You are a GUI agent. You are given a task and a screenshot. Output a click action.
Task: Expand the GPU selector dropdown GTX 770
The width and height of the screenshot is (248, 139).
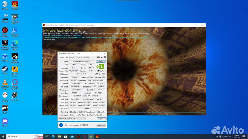(72, 119)
